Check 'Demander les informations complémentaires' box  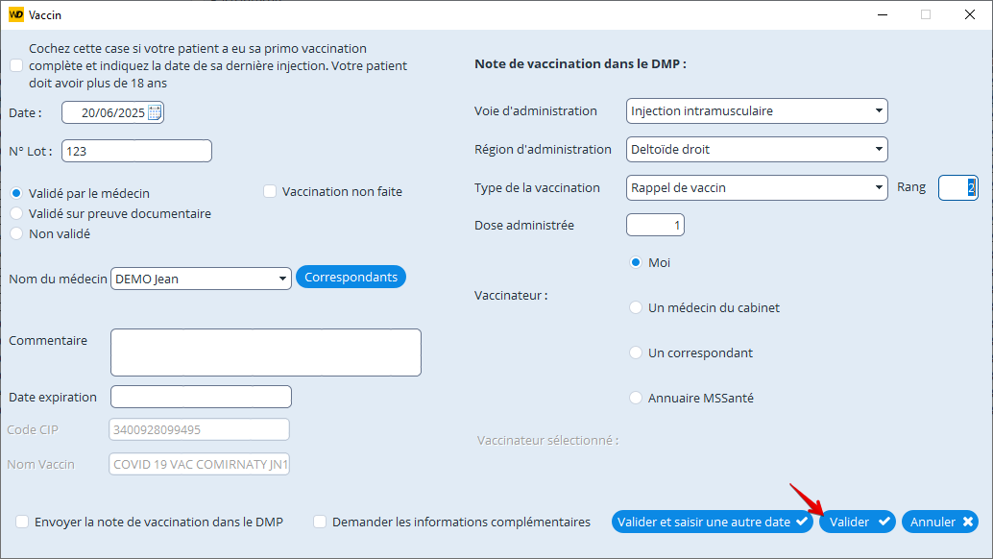(320, 522)
